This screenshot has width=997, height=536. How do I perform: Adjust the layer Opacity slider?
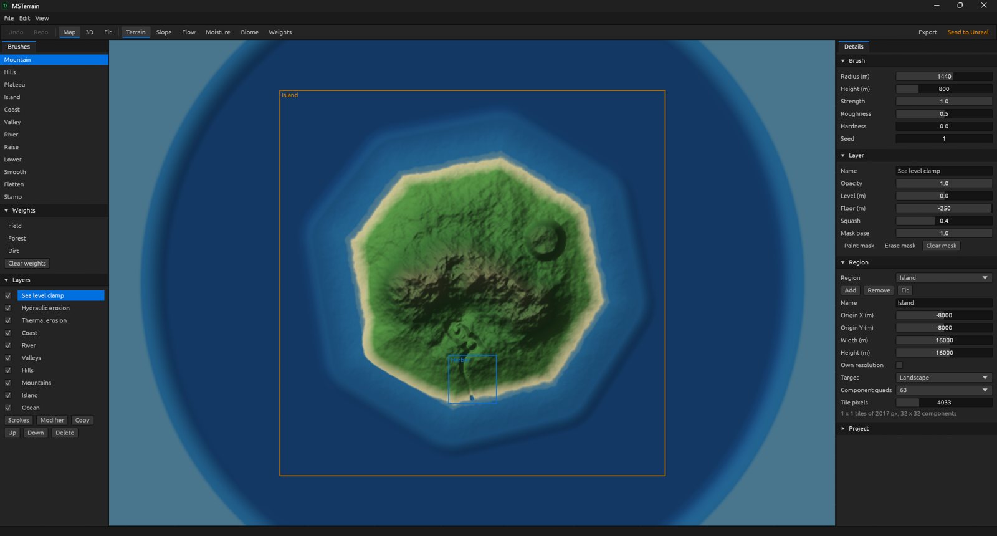944,184
